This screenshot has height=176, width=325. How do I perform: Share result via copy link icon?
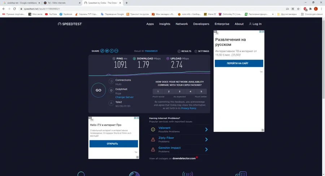pyautogui.click(x=102, y=51)
